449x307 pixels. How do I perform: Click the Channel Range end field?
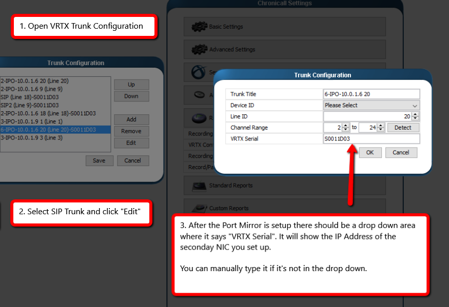point(368,128)
